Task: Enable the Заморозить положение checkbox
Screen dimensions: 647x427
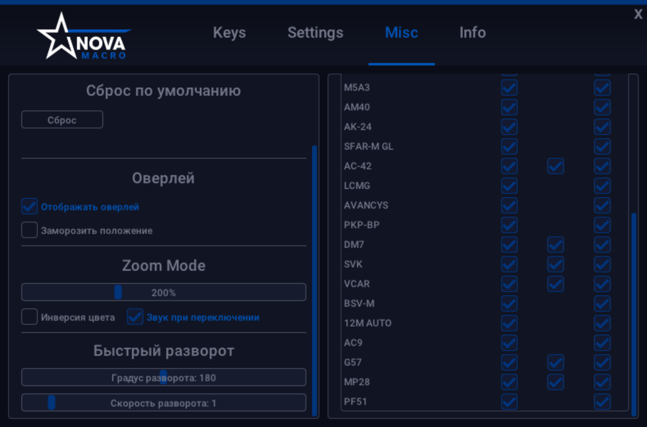Action: pyautogui.click(x=29, y=230)
